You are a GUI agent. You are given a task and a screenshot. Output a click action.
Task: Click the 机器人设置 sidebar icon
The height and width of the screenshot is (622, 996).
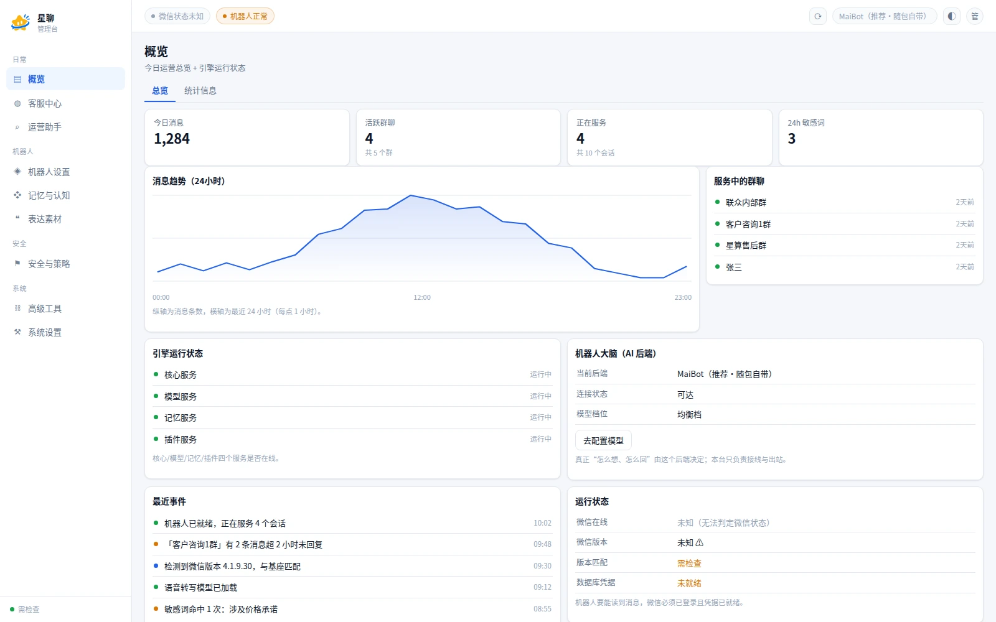coord(17,172)
